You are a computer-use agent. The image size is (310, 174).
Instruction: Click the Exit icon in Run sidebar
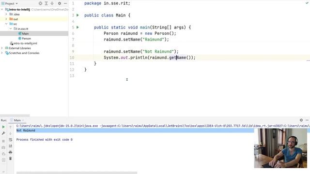tap(3, 160)
